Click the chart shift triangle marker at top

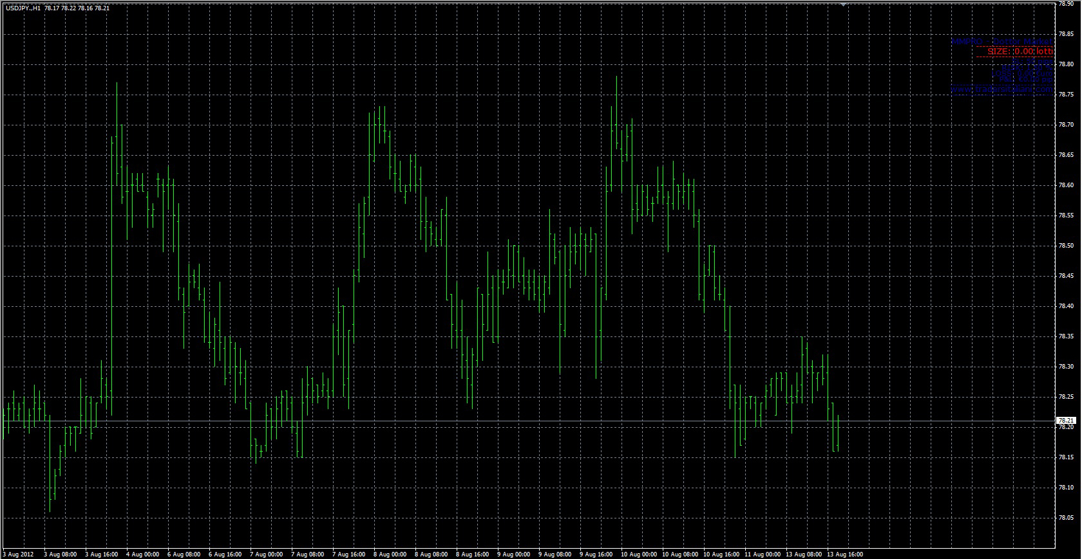click(x=843, y=5)
